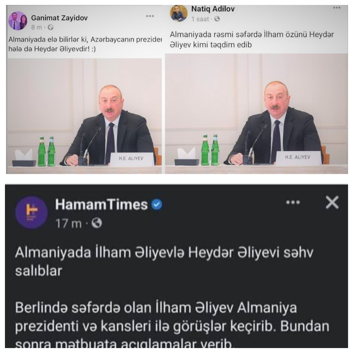Click the HamamTimes headline about Almaniyada İlham Əliyevlə
This screenshot has height=353, width=353.
[164, 262]
